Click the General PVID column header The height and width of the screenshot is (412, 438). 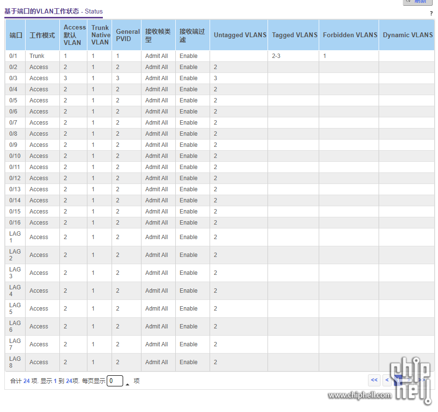(127, 35)
